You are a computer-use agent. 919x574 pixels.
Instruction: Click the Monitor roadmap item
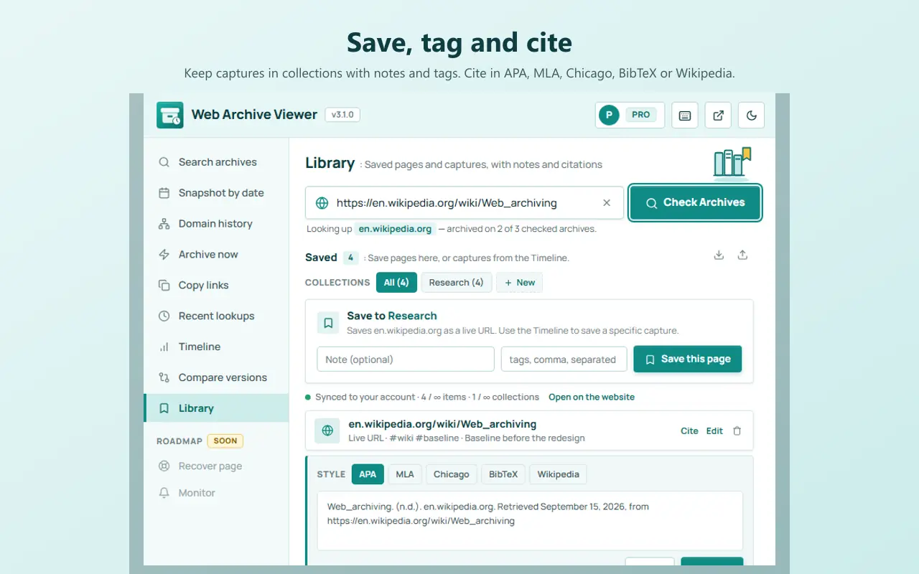216,493
